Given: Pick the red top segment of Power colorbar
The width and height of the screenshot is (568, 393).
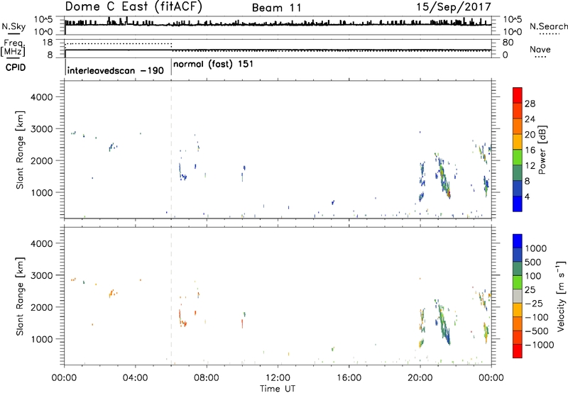Looking at the screenshot, I should [x=518, y=95].
